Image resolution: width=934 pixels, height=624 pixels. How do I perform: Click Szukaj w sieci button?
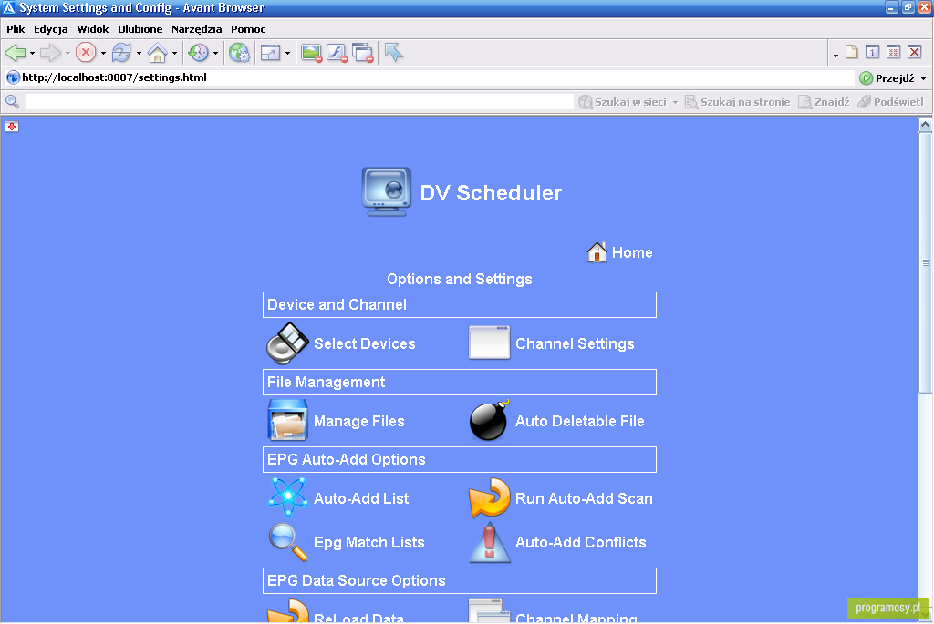(x=623, y=102)
